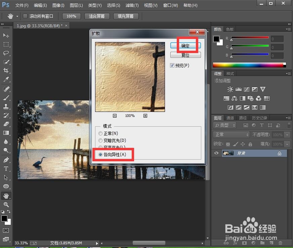
Task: Toggle the 预览(P) preview checkbox
Action: pyautogui.click(x=172, y=66)
